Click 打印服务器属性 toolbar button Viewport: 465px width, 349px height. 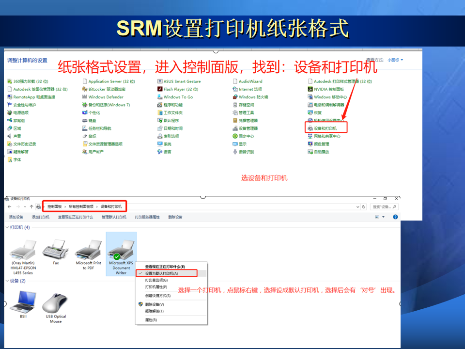147,217
